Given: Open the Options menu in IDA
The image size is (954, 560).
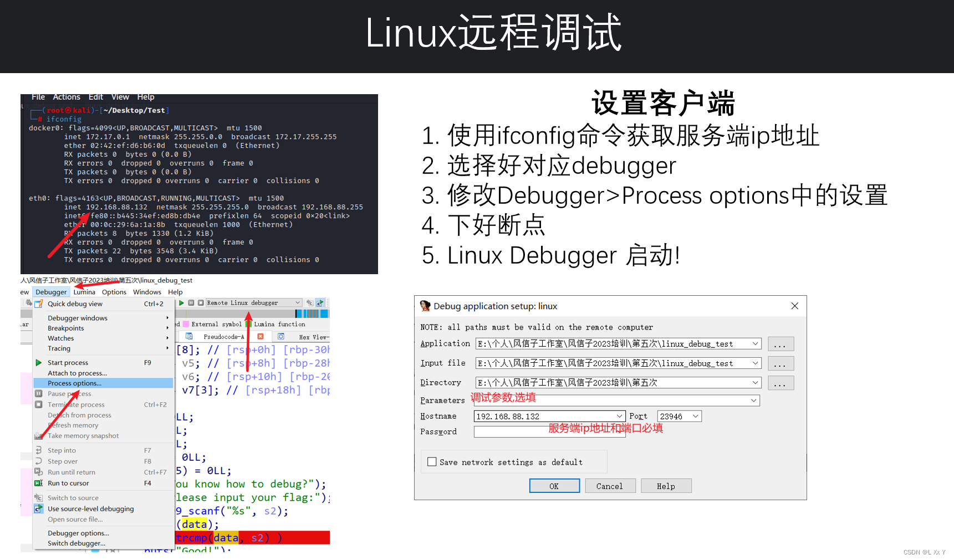Looking at the screenshot, I should (114, 292).
